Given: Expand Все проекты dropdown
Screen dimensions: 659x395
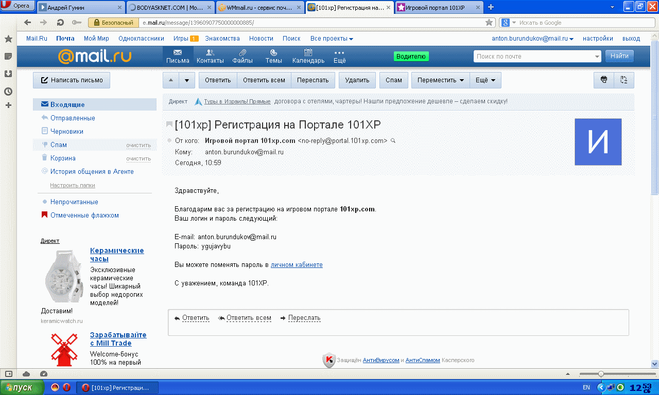Looking at the screenshot, I should coord(332,39).
